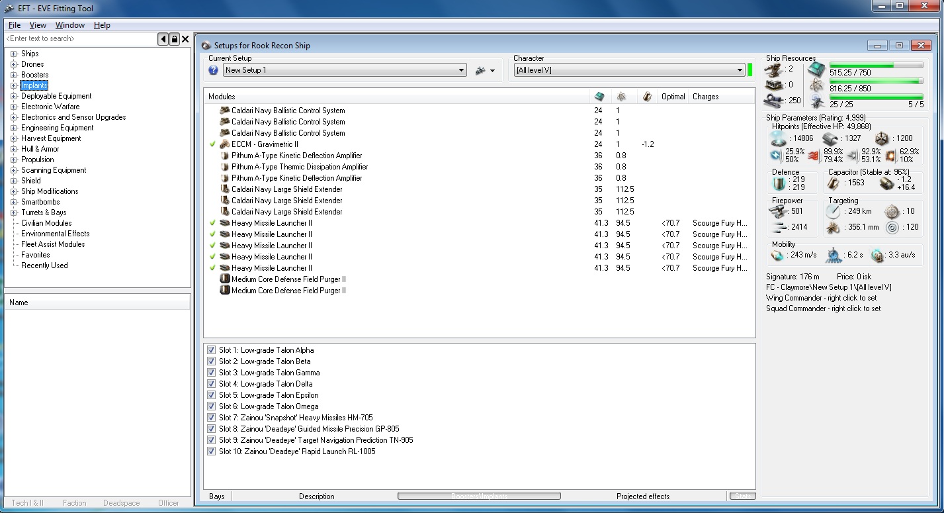Image resolution: width=944 pixels, height=513 pixels.
Task: Expand the Electronic Warfare tree node
Action: (13, 107)
